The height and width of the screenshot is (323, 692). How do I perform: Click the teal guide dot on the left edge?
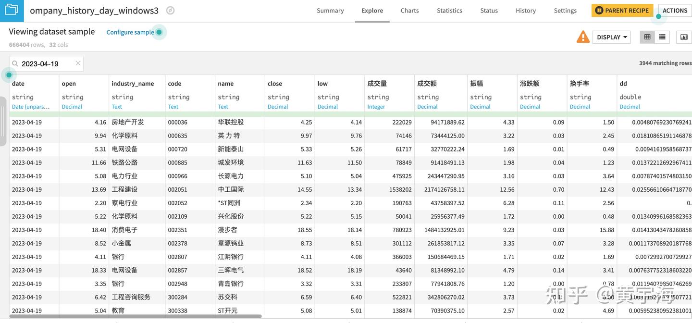point(8,75)
